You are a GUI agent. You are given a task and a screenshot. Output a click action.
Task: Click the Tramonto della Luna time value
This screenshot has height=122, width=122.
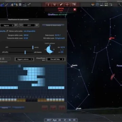26,38
